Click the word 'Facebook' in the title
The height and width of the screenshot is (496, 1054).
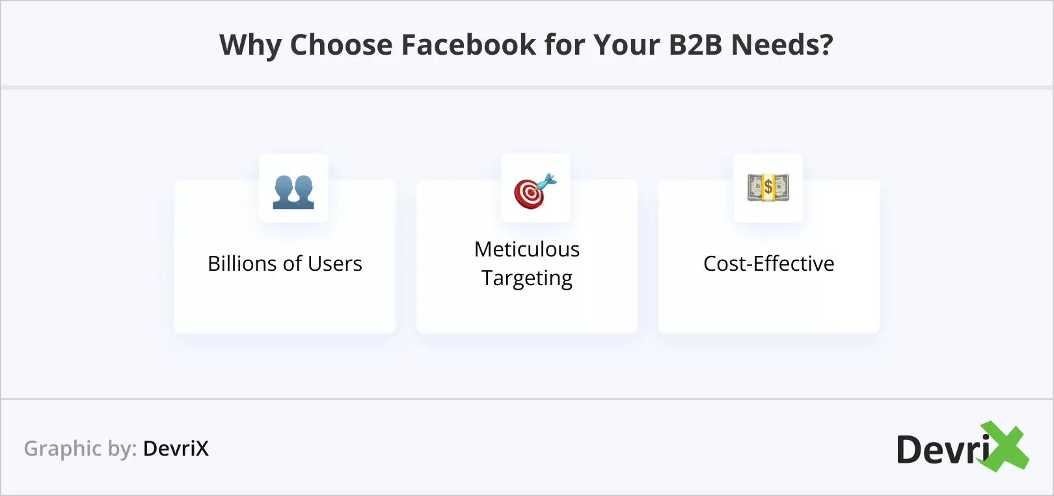[468, 45]
